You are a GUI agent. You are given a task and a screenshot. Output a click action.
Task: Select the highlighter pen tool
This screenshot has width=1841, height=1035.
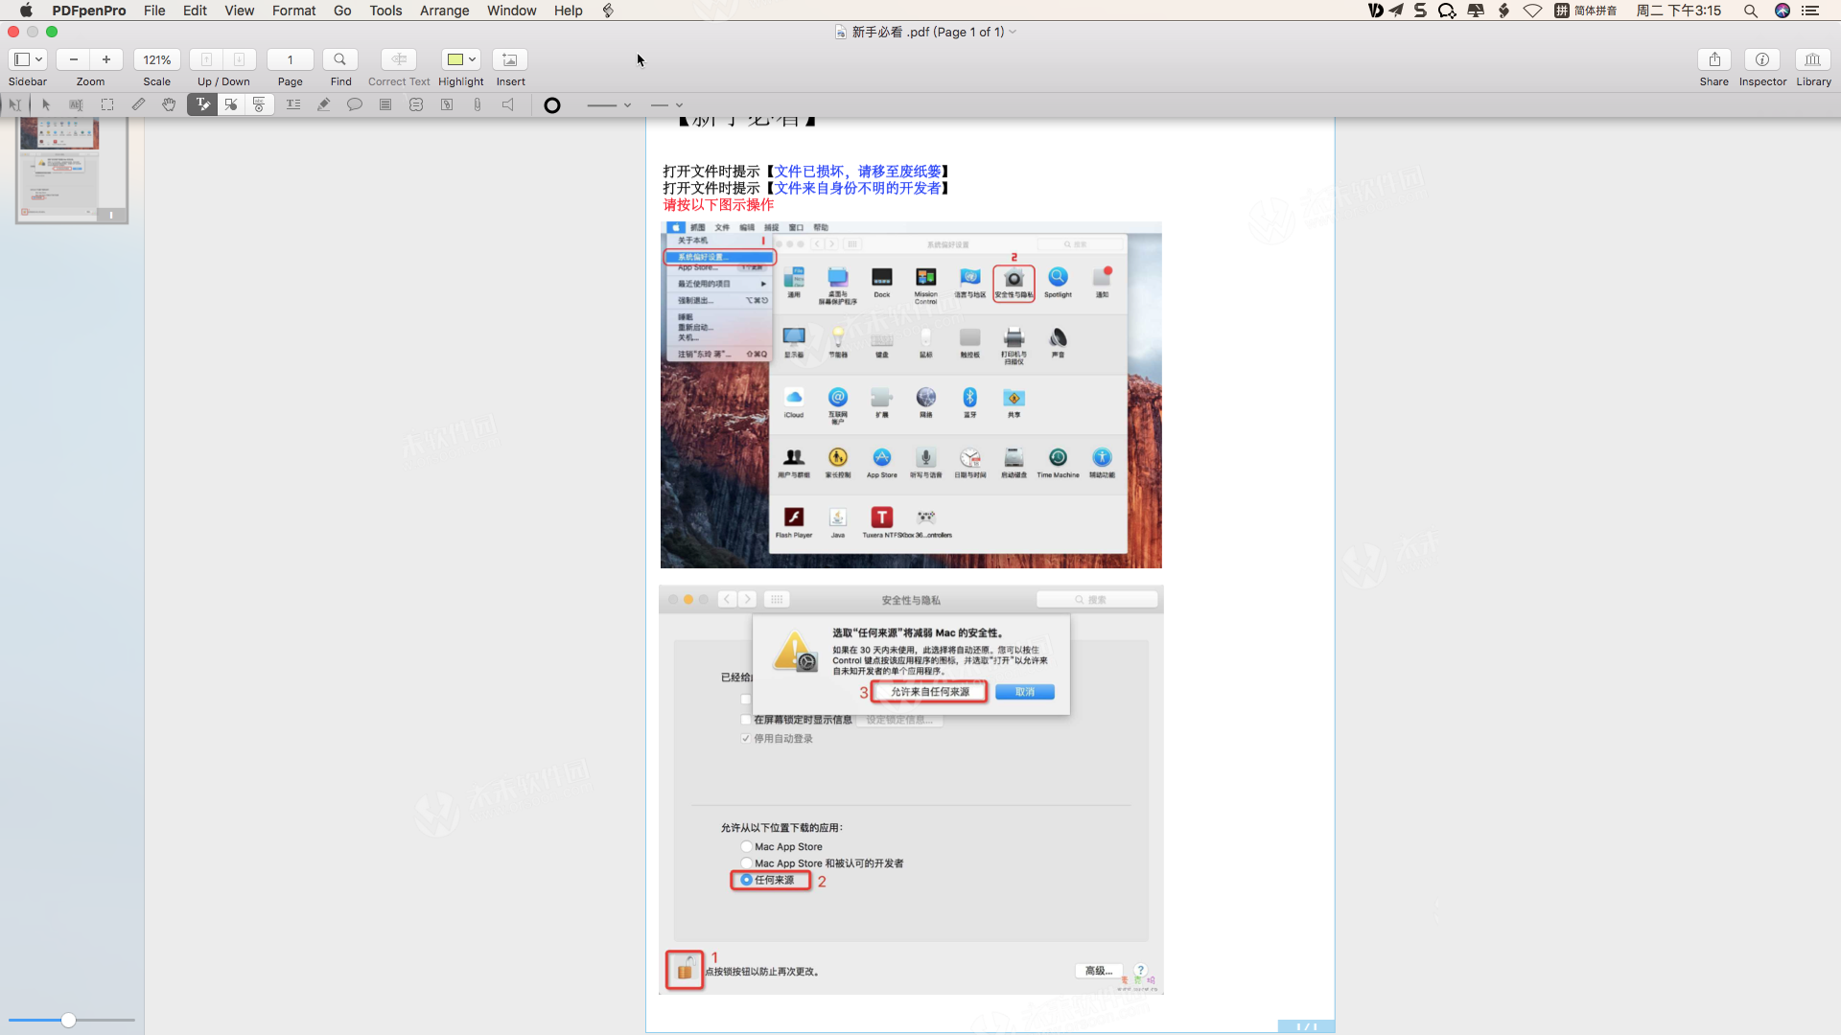point(324,105)
